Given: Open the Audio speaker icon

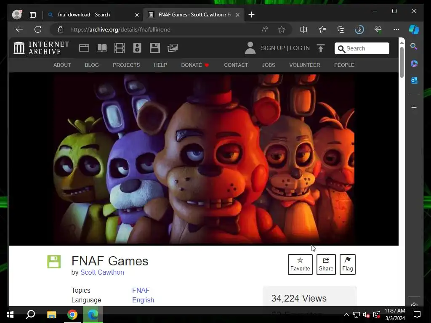Looking at the screenshot, I should [x=137, y=48].
